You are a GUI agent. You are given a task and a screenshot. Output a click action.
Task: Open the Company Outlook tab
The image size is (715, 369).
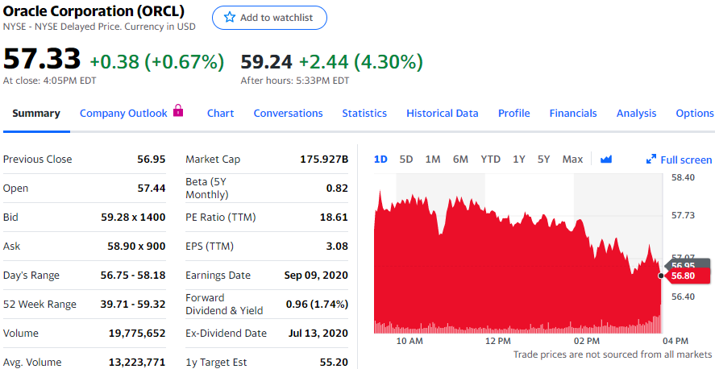click(123, 114)
